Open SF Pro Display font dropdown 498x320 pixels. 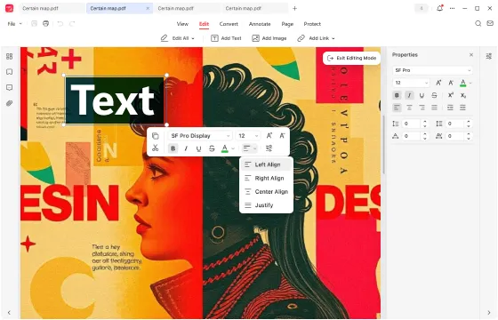click(x=200, y=136)
